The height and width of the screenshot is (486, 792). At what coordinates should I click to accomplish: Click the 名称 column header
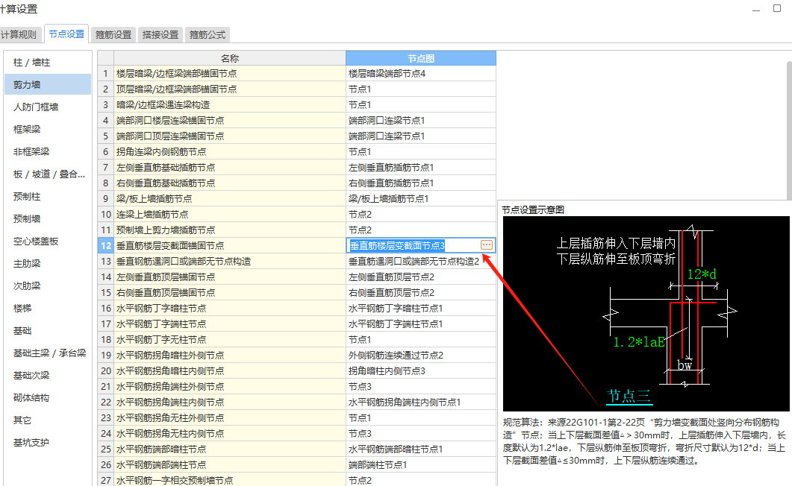230,58
